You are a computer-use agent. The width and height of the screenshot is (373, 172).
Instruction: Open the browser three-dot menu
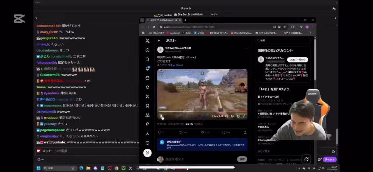[x=313, y=27]
